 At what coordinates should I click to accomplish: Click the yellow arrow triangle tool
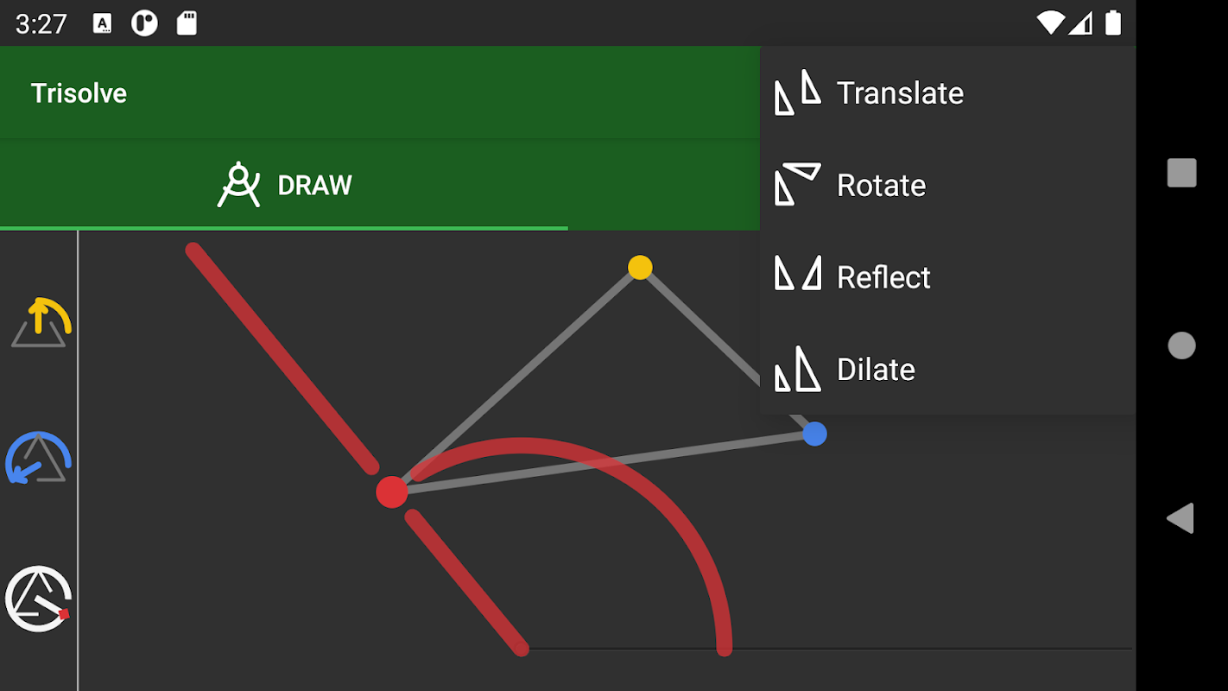pos(40,323)
